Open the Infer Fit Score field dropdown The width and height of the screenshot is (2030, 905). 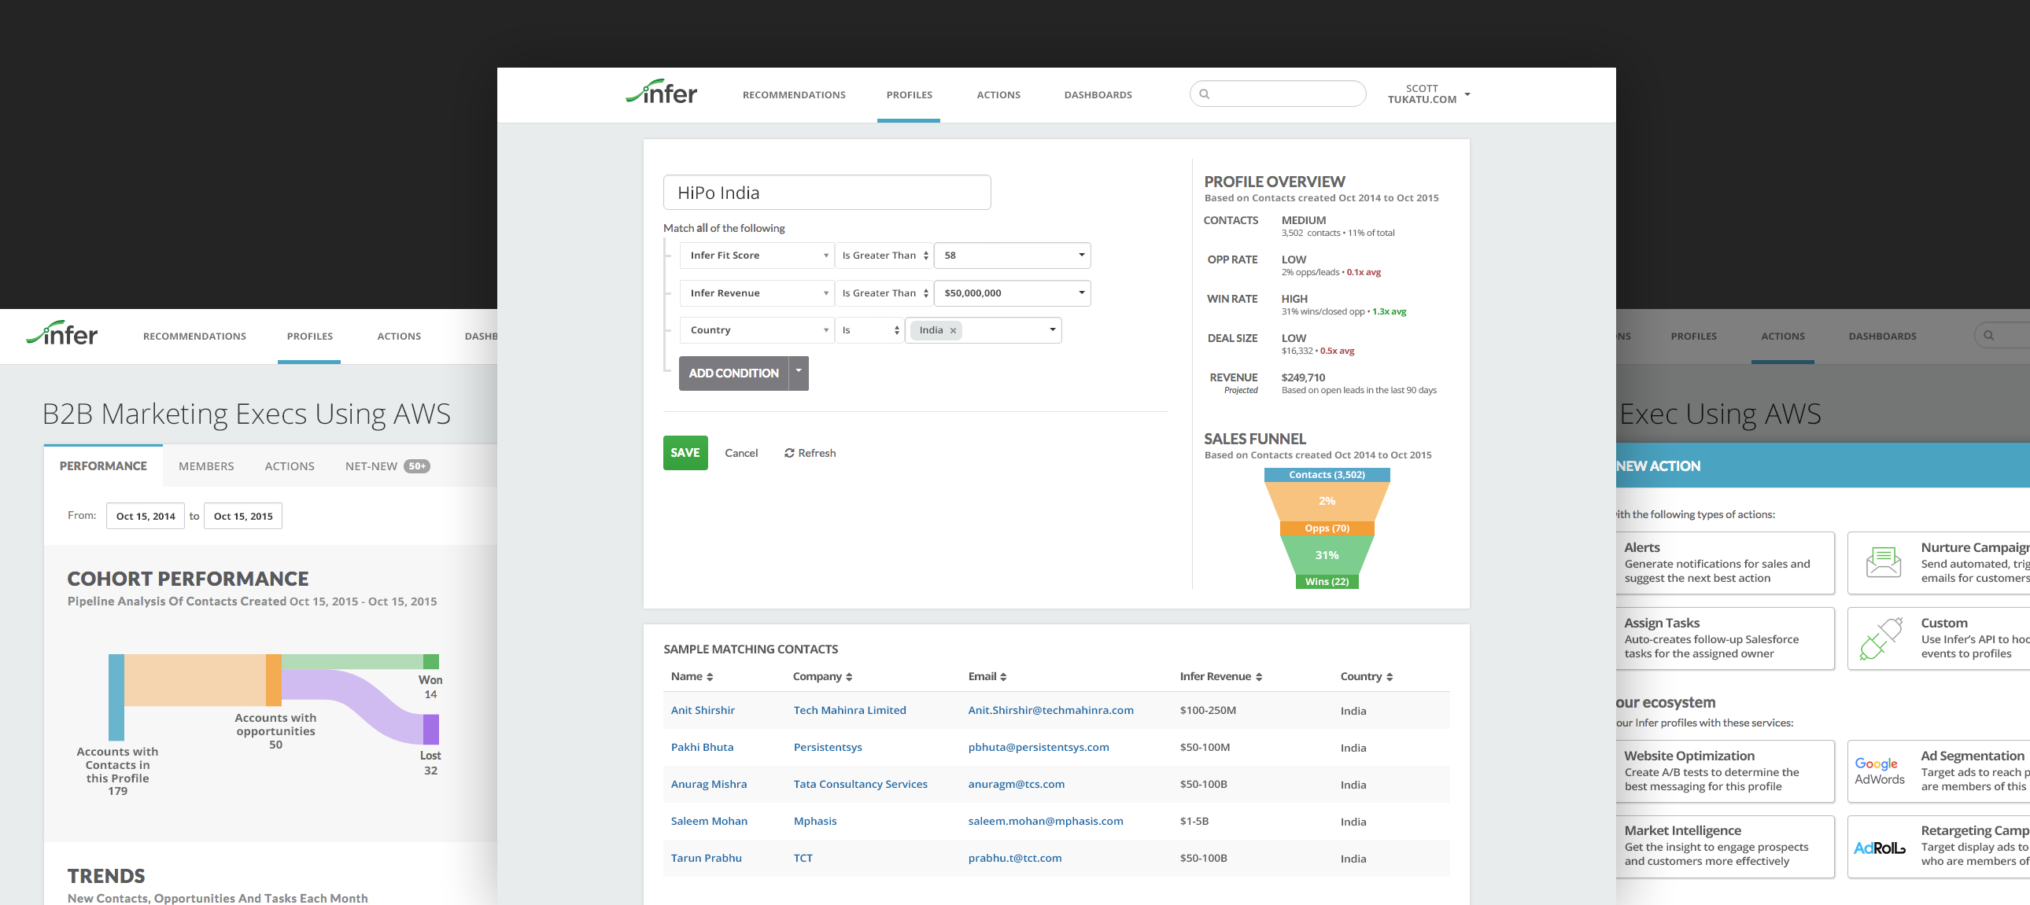click(x=755, y=256)
